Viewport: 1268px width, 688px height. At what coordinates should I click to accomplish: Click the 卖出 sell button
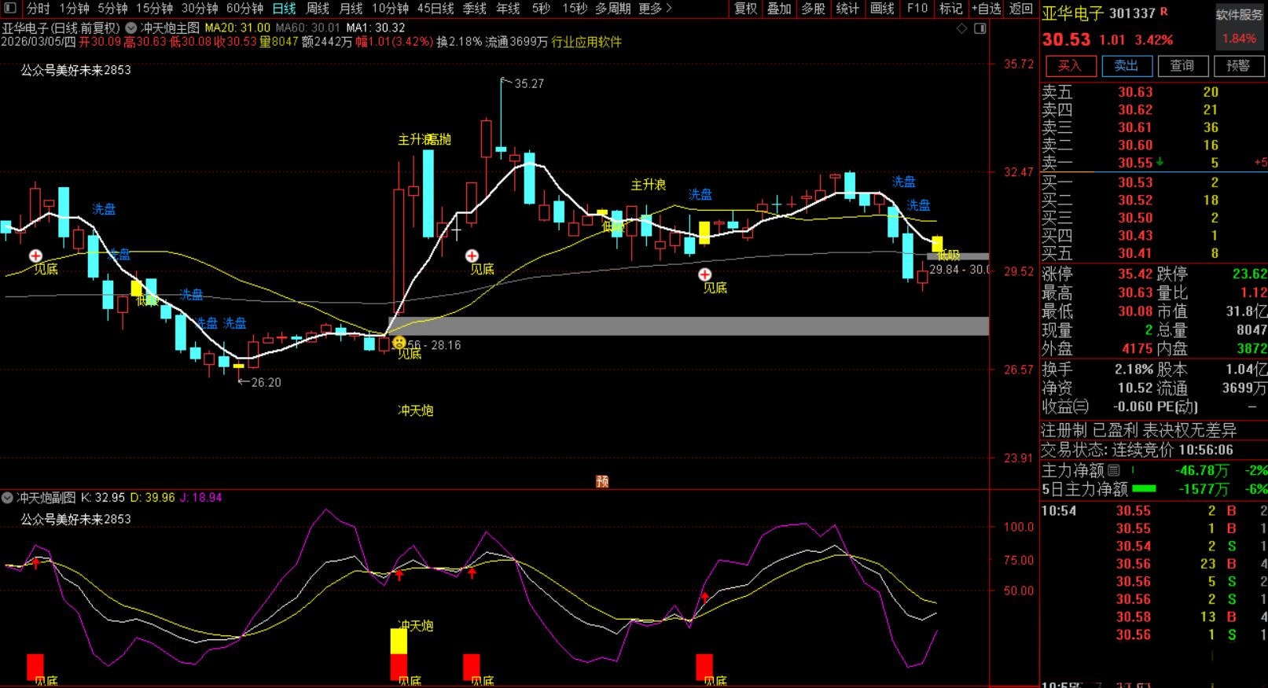tap(1126, 66)
